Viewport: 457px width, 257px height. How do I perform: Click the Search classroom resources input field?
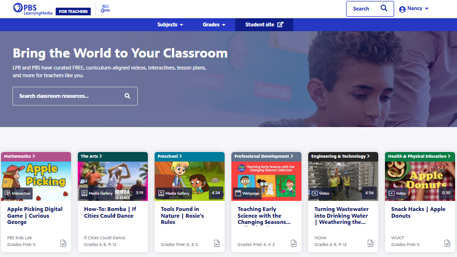(x=67, y=96)
